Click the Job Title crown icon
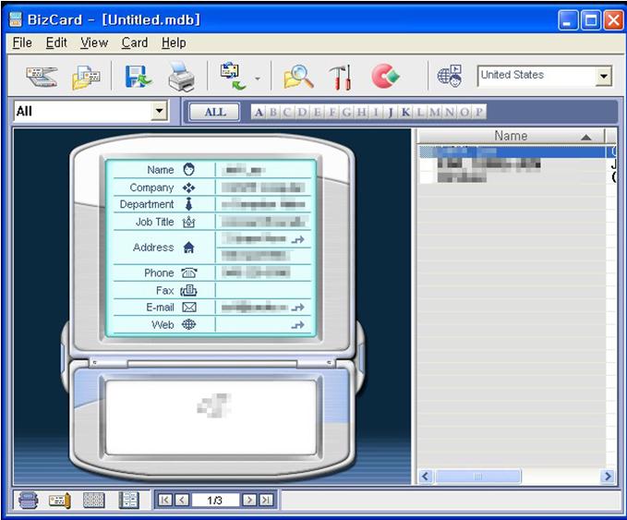 point(188,222)
